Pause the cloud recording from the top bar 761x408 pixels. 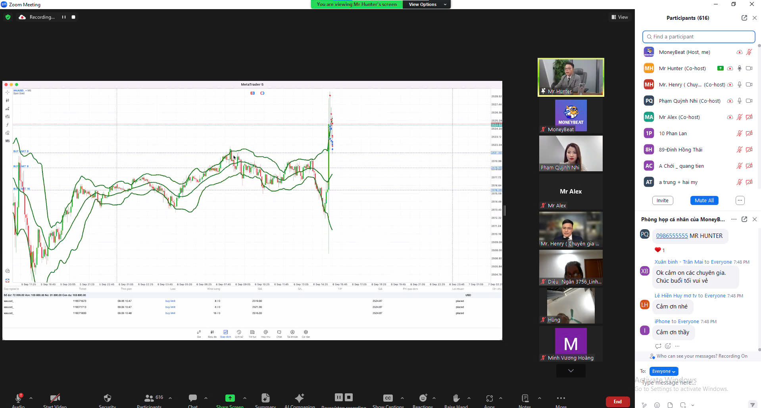[63, 17]
